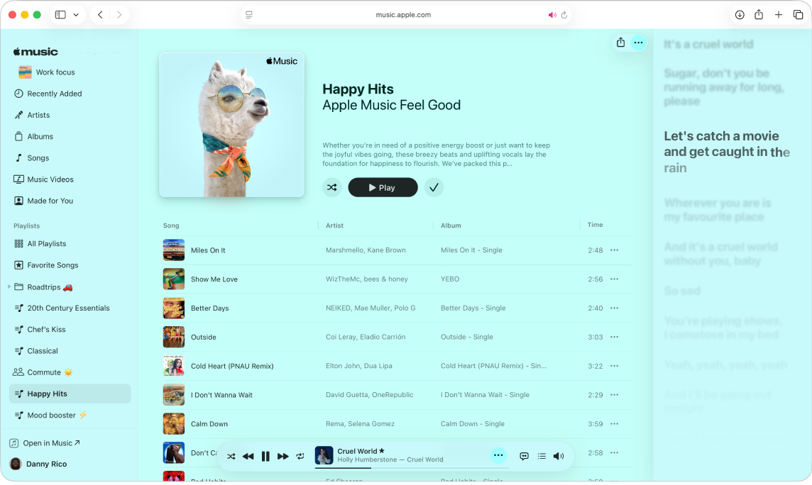Click Show Me Love album artwork
Viewport: 812px width, 485px height.
point(173,279)
